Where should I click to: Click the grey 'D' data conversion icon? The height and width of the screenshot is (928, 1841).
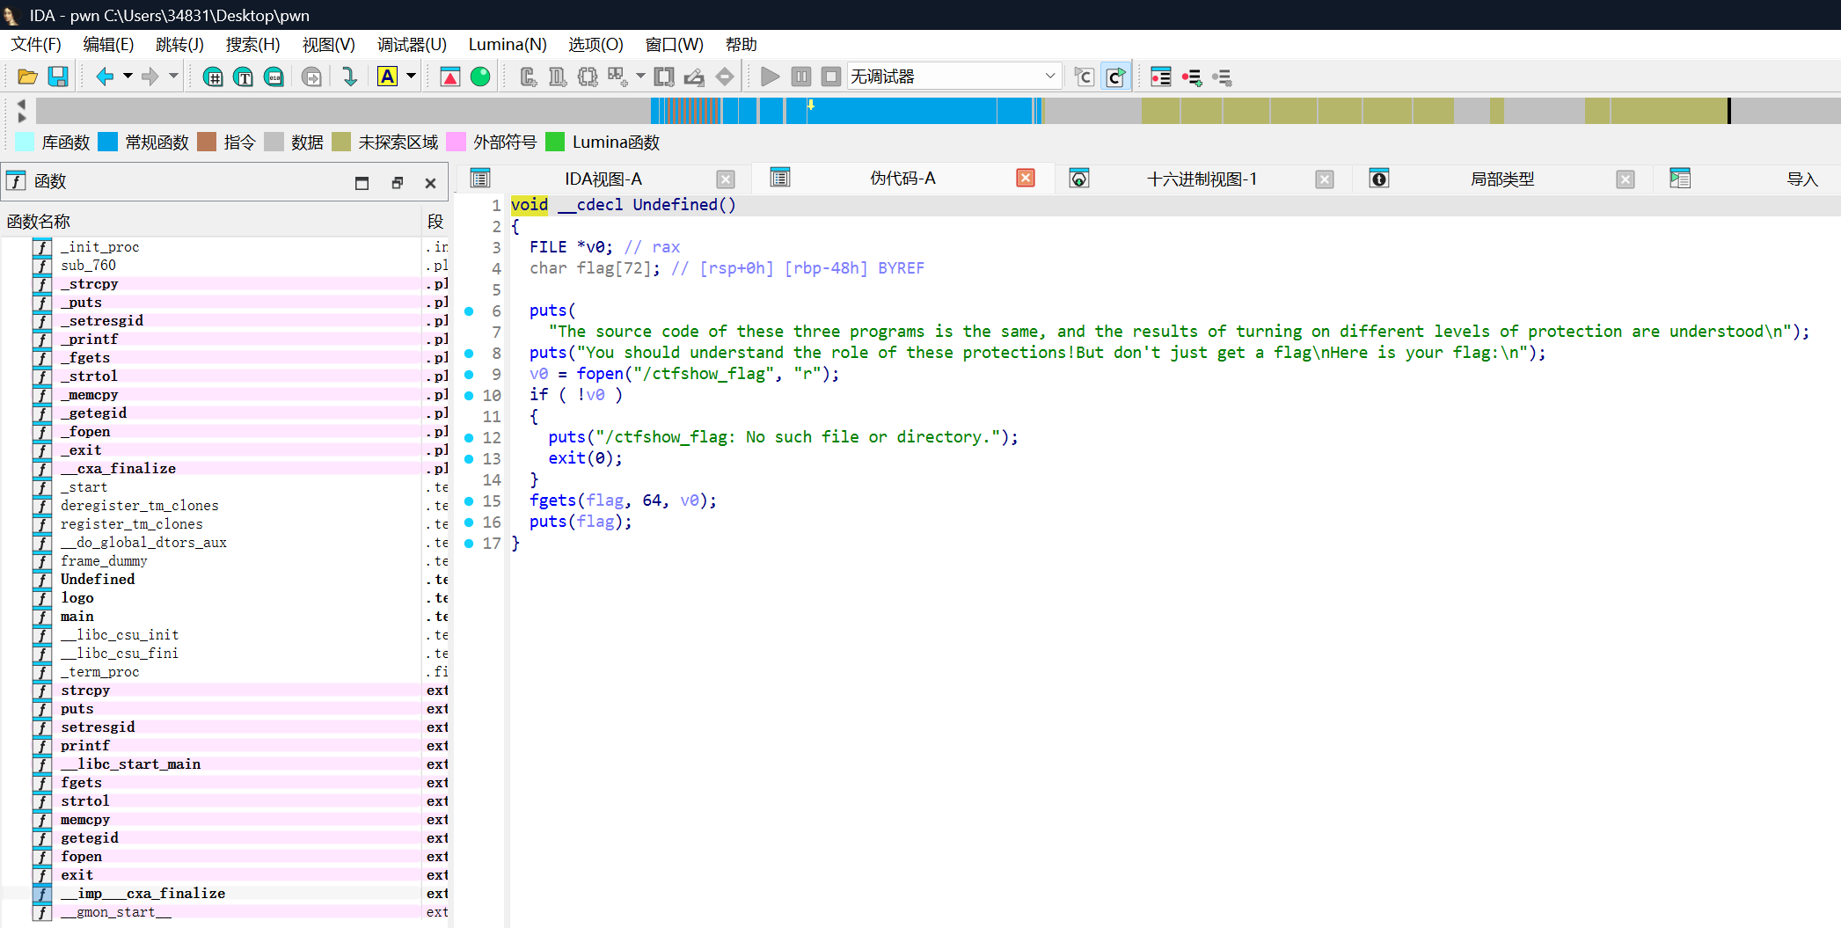click(x=558, y=77)
